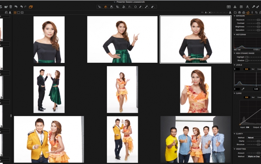Choose the Loupe tool in cursor toolbar
This screenshot has height=164, width=261.
tap(111, 7)
